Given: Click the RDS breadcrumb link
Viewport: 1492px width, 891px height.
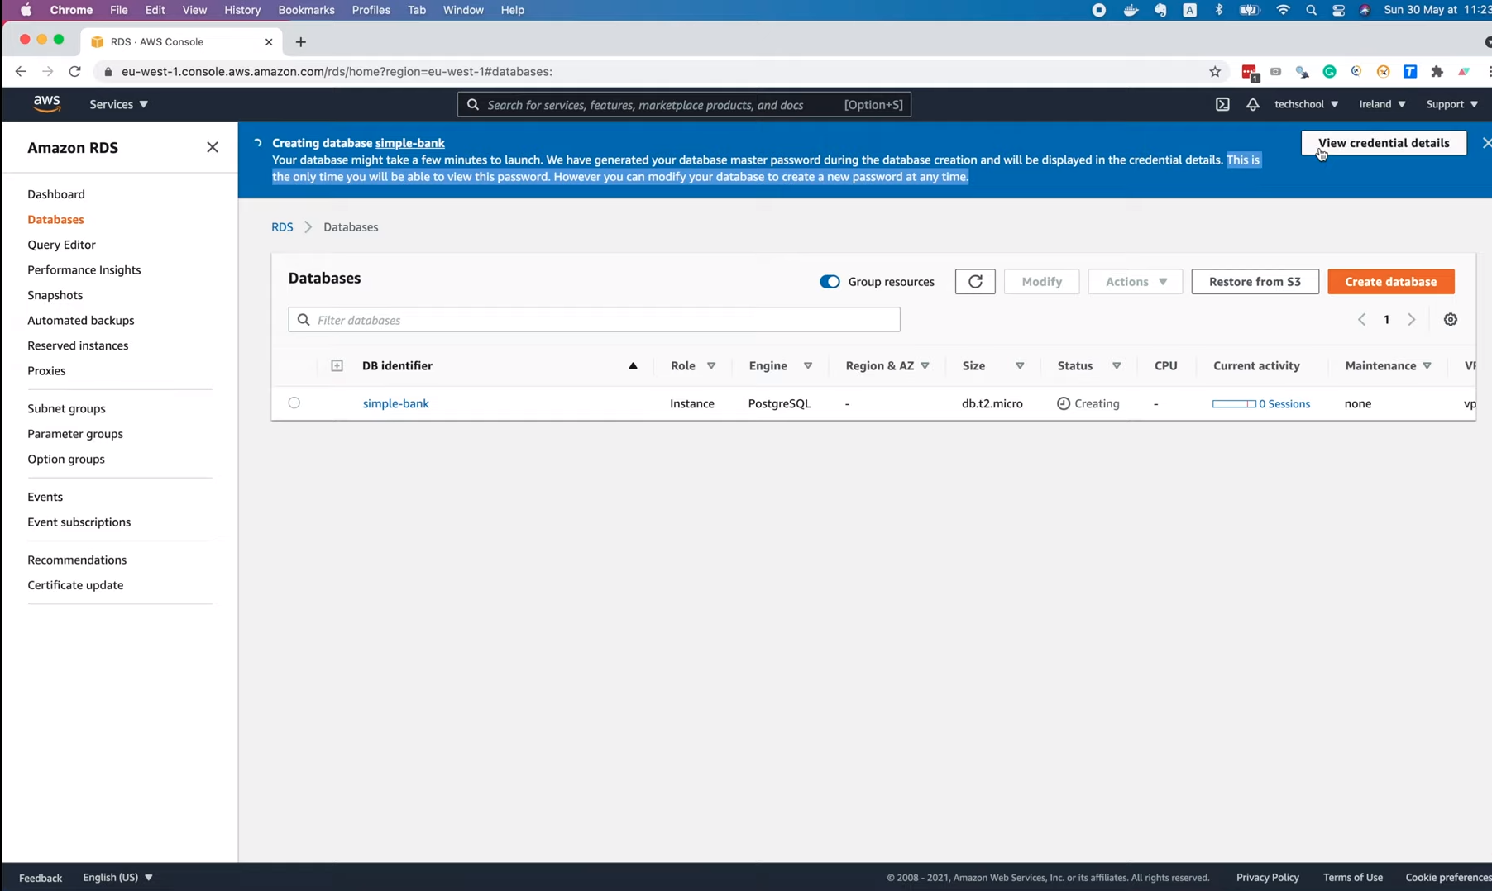Looking at the screenshot, I should (x=282, y=227).
